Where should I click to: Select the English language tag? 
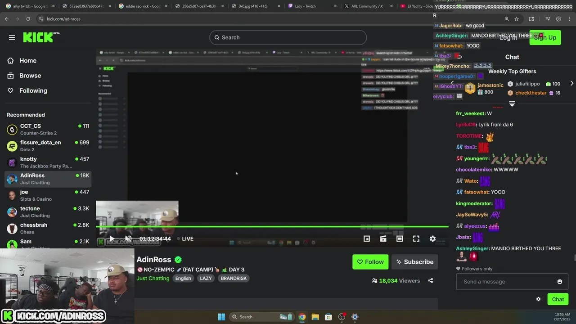(183, 278)
